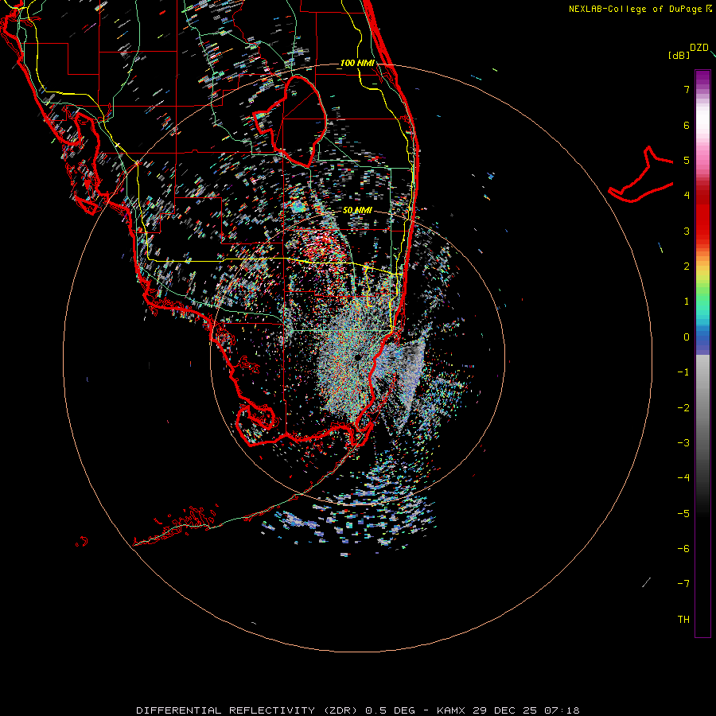Screen dimensions: 716x716
Task: Click the 1 value on color scale
Action: pyautogui.click(x=687, y=302)
